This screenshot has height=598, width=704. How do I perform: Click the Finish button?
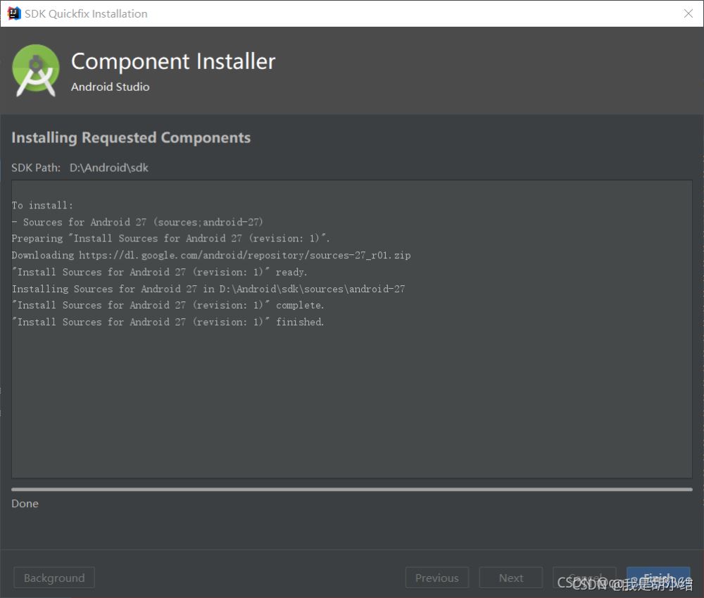click(658, 578)
